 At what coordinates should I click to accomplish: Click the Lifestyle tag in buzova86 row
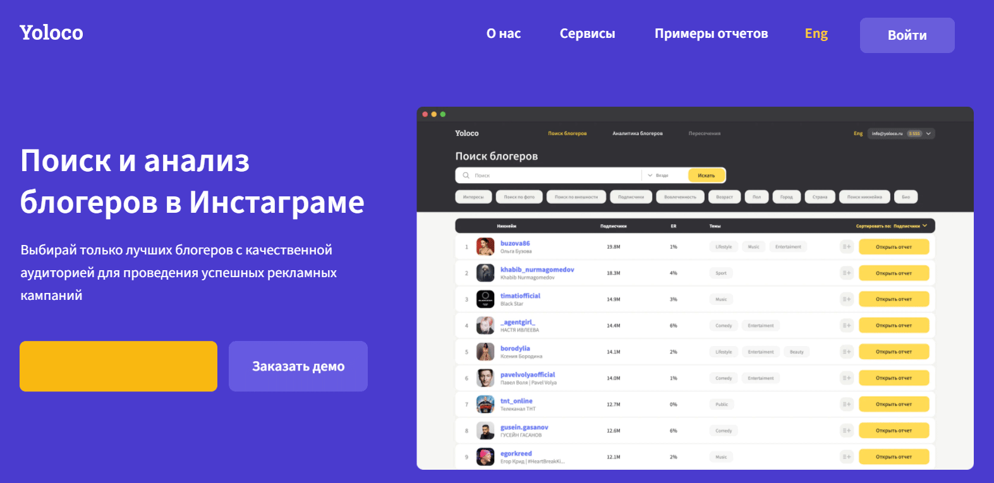coord(724,247)
